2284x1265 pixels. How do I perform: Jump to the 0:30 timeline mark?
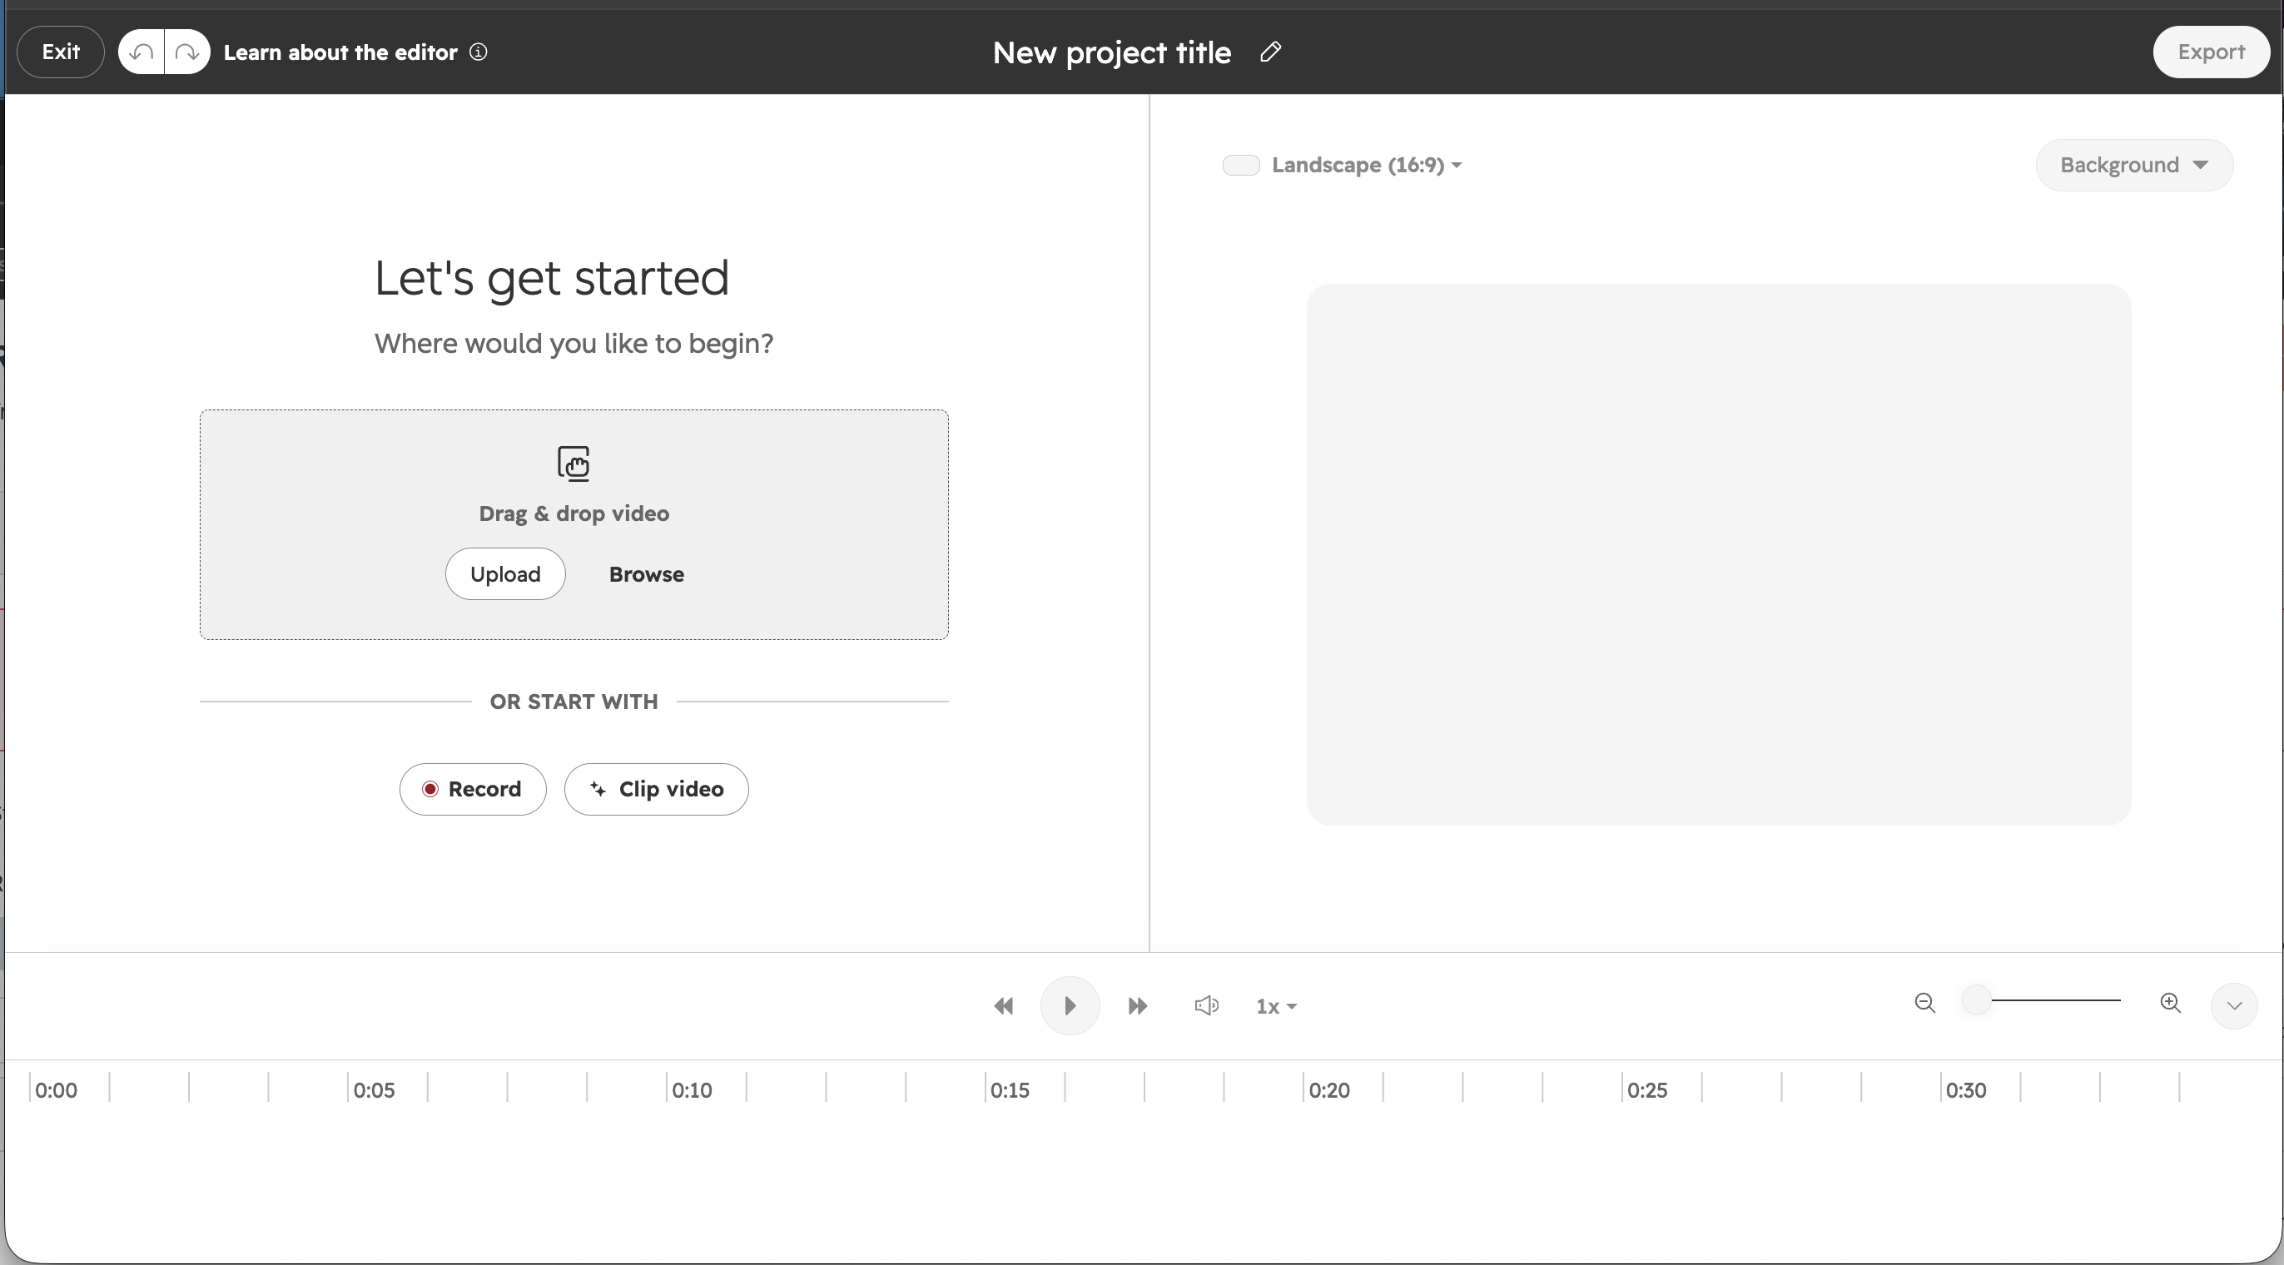pos(1966,1090)
